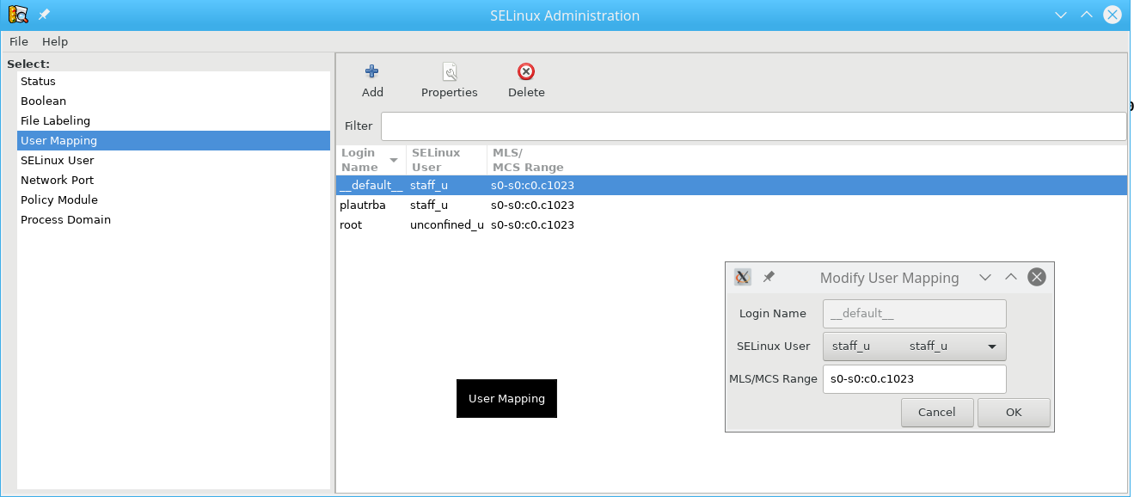Open the File menu

[19, 41]
